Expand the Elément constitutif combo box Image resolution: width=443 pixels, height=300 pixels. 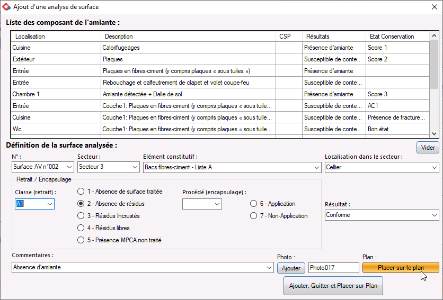232,167
